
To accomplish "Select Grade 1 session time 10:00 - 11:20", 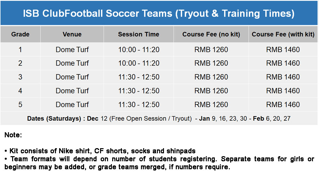I will [x=138, y=49].
